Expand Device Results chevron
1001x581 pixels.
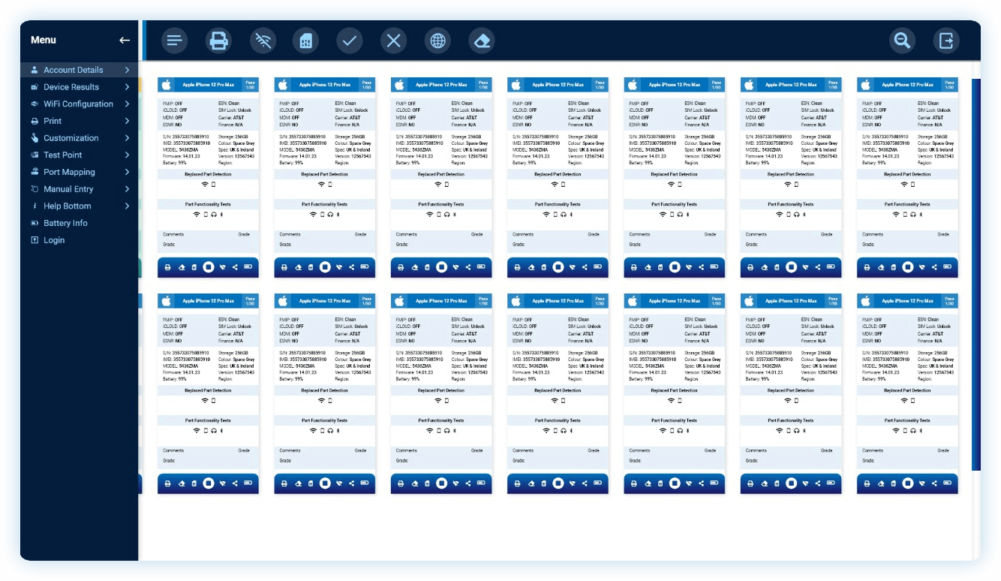pyautogui.click(x=128, y=87)
